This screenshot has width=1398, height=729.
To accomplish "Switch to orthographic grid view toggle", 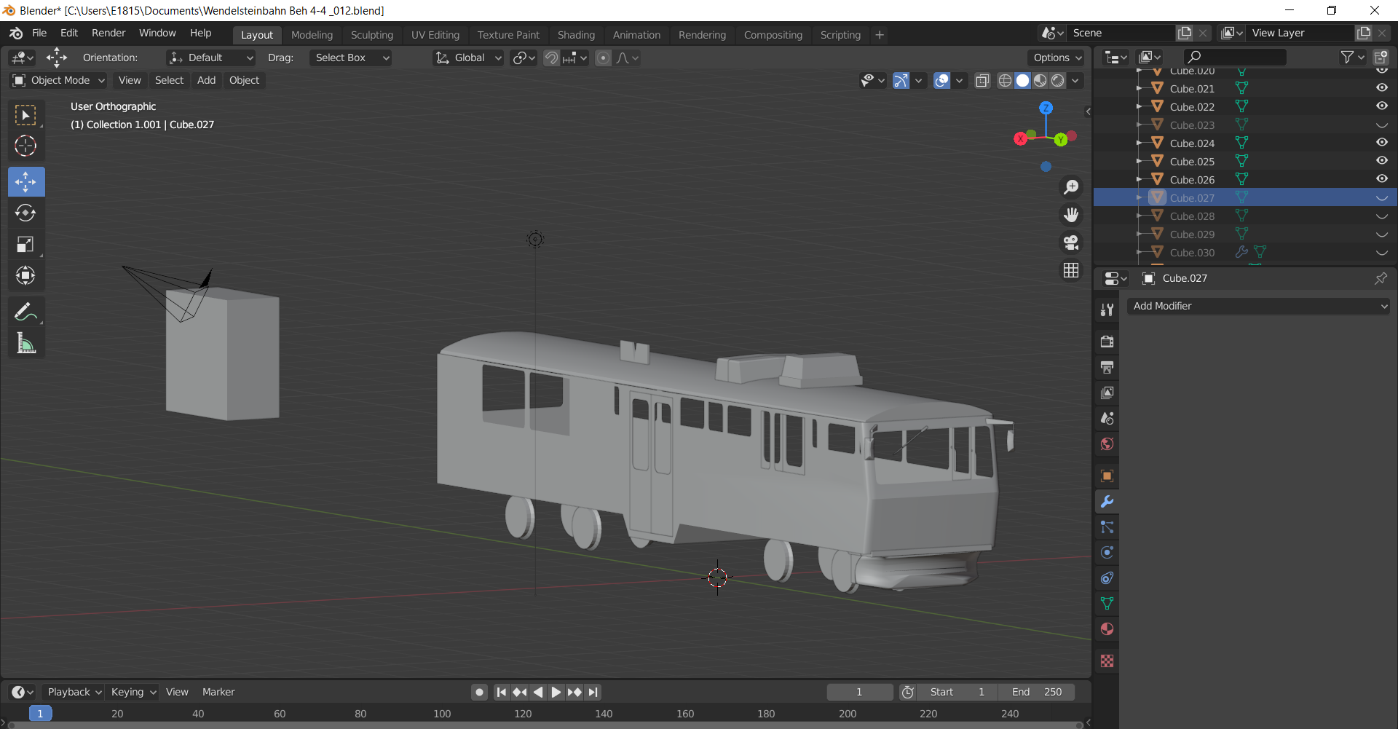I will (x=1070, y=270).
